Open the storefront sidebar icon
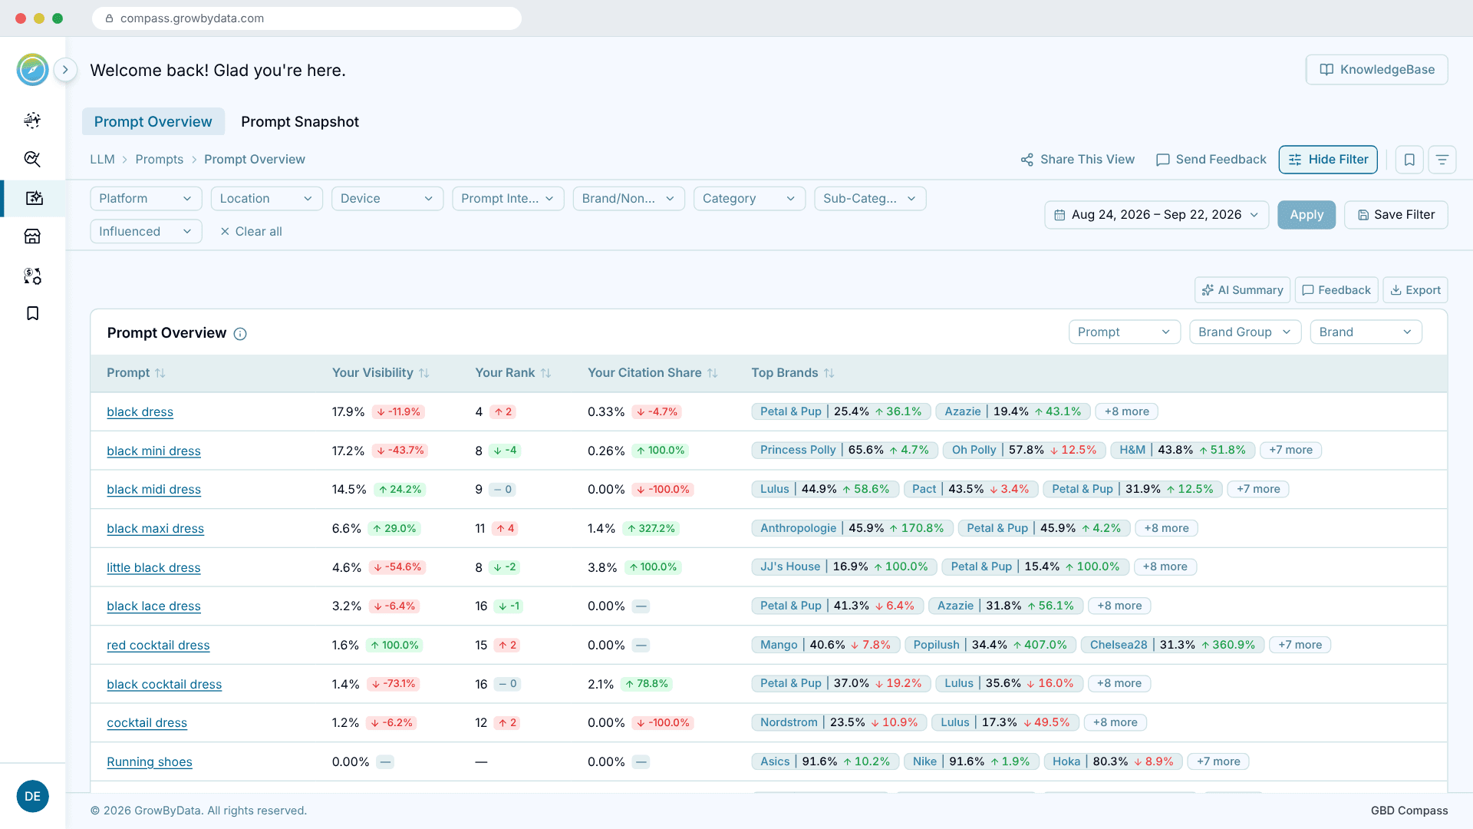The width and height of the screenshot is (1473, 829). [x=32, y=236]
